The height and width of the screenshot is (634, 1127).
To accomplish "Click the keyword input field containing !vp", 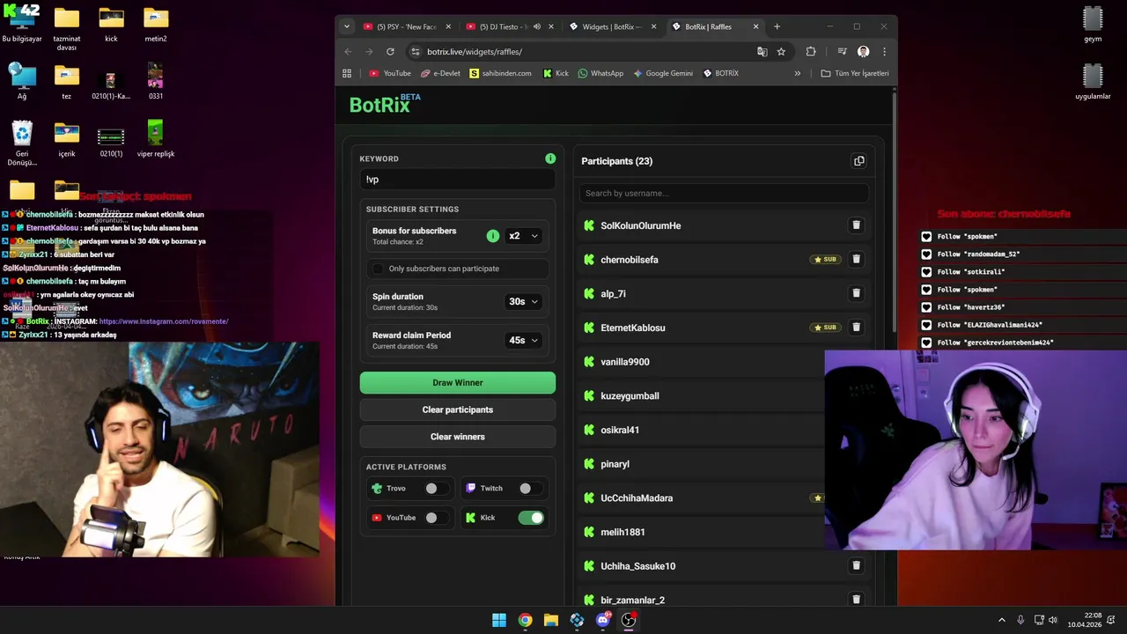I will click(458, 180).
